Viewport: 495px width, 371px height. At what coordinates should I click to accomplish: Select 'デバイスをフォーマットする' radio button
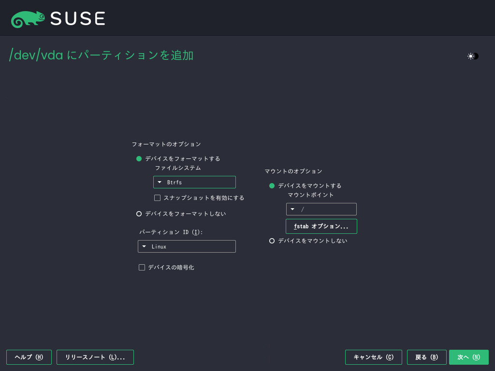click(139, 158)
